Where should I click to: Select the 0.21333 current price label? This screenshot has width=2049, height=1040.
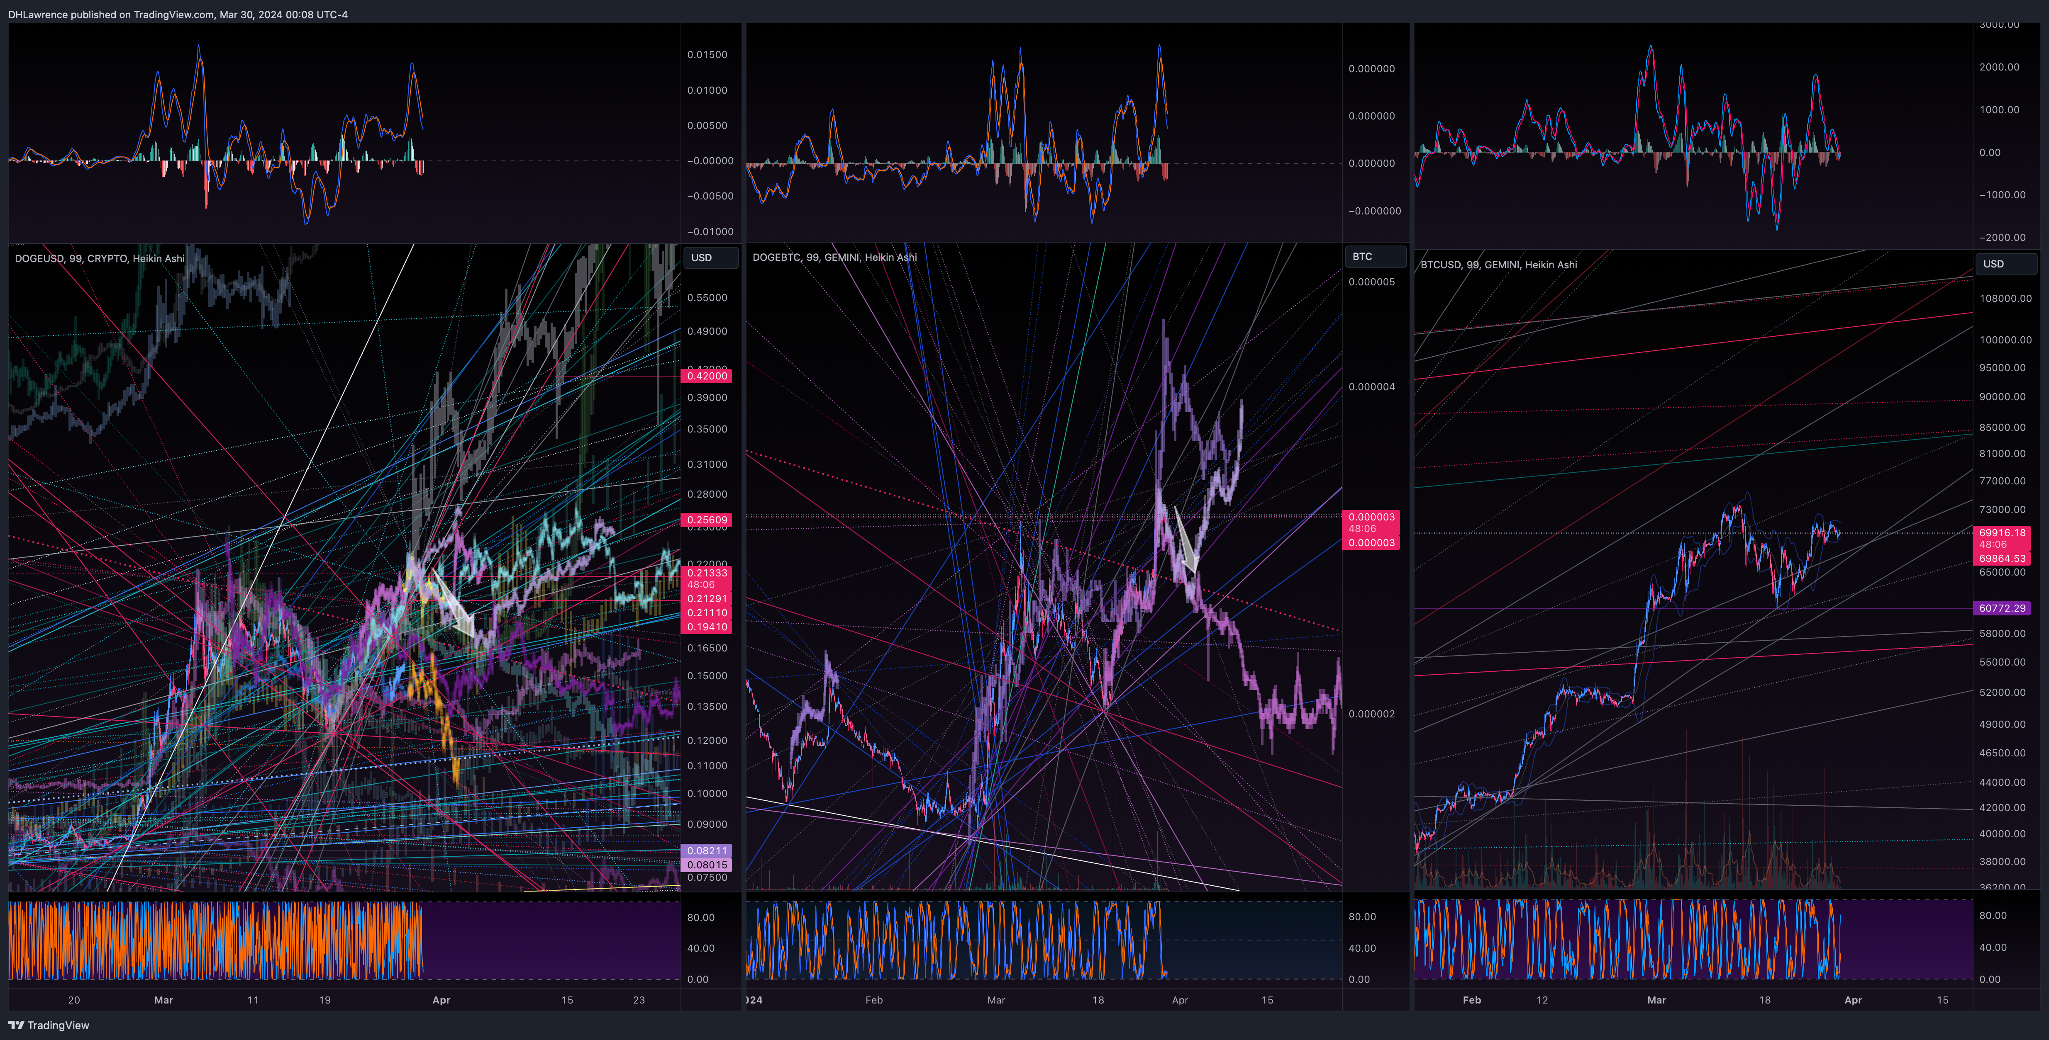pos(706,573)
